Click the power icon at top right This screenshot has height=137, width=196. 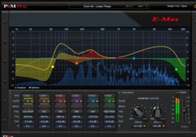[x=195, y=6]
